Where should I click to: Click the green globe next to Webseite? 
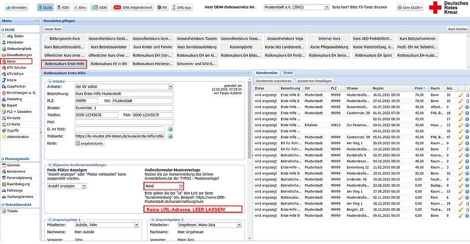(170, 136)
